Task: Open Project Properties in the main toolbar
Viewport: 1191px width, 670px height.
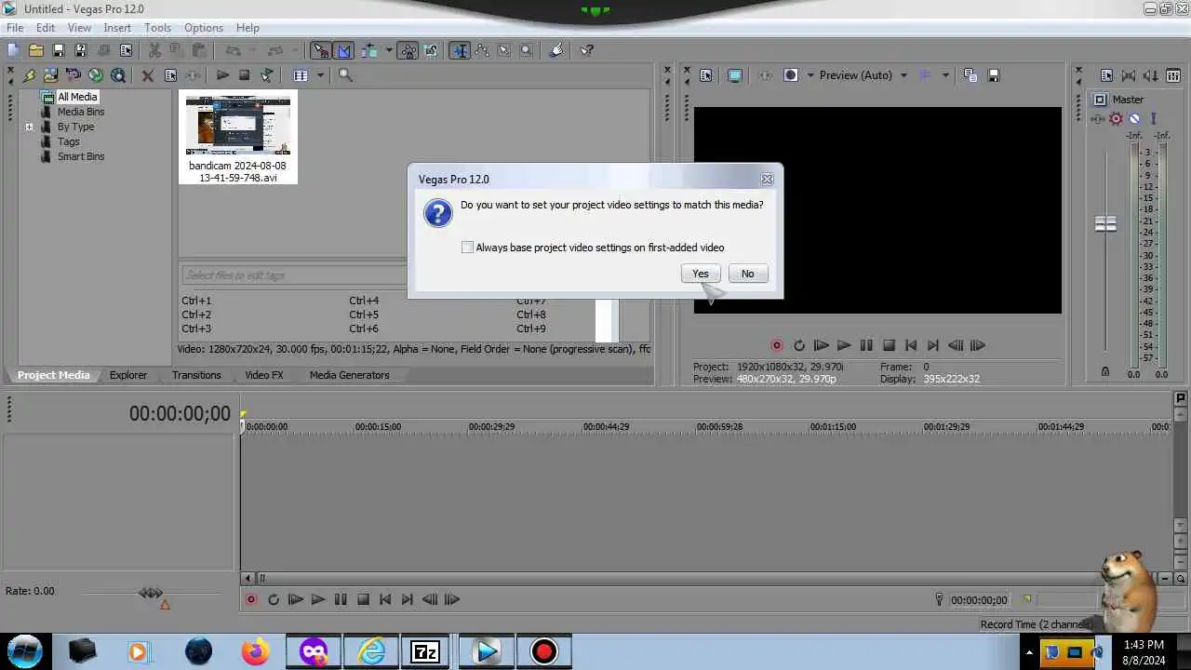Action: pyautogui.click(x=126, y=50)
